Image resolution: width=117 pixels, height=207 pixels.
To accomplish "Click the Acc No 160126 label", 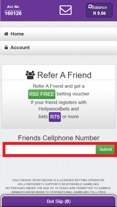I will [13, 10].
